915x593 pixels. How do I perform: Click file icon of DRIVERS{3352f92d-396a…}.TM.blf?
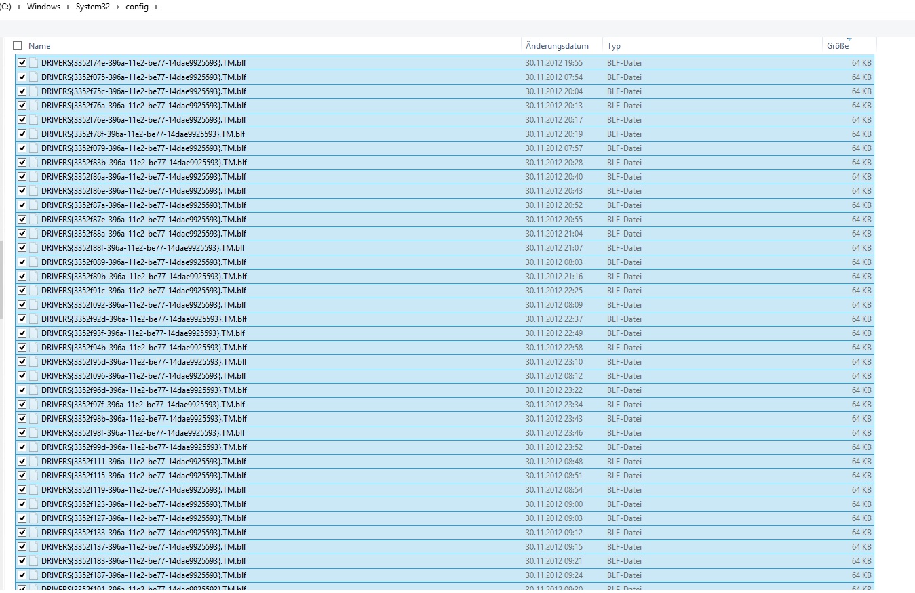[x=34, y=319]
